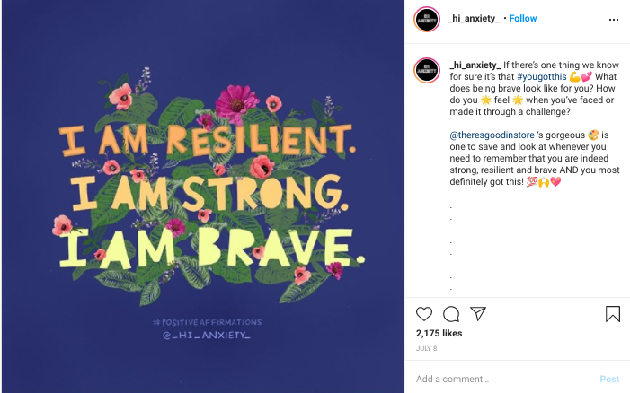The image size is (630, 393).
Task: View the 2,175 likes list
Action: (439, 333)
